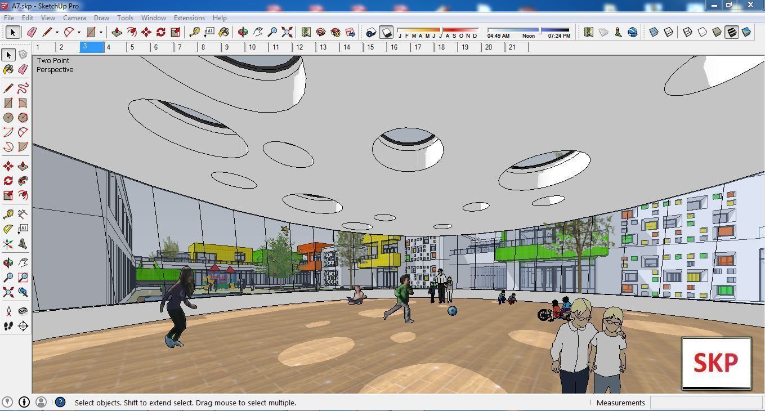Select the Freehand tool in left toolbar
The height and width of the screenshot is (411, 765).
pos(23,88)
